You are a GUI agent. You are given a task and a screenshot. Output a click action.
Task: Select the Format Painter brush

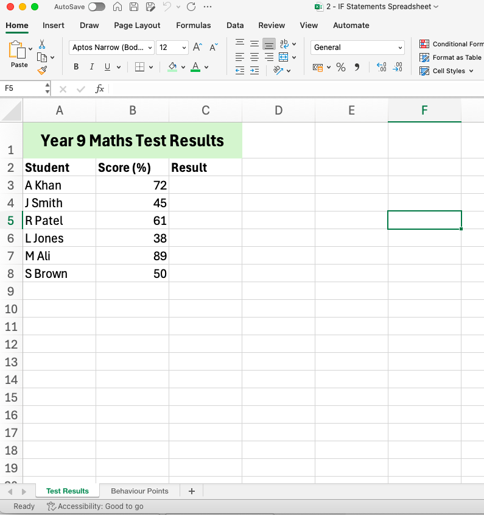(42, 70)
